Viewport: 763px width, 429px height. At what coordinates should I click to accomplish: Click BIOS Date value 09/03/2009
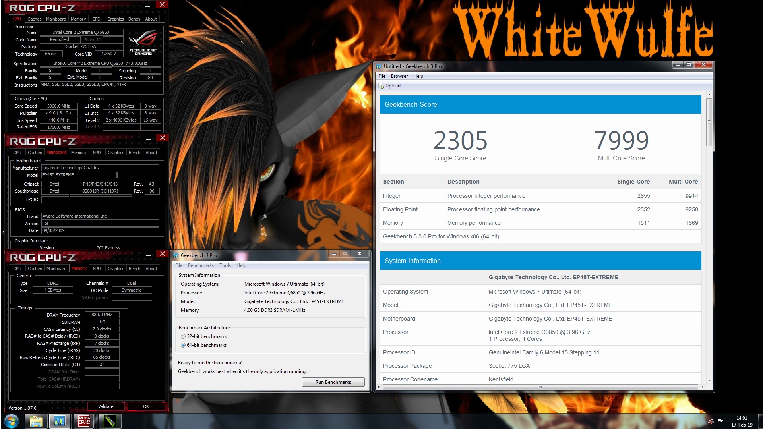coord(100,230)
